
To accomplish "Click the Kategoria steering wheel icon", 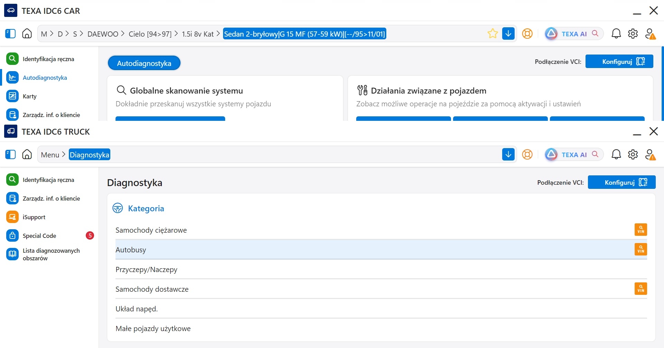I will click(x=118, y=208).
